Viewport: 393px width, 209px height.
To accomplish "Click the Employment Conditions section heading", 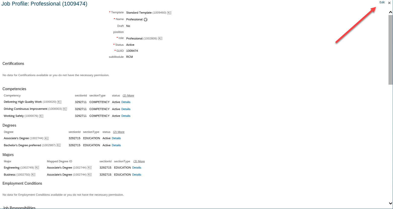I will pos(22,183).
